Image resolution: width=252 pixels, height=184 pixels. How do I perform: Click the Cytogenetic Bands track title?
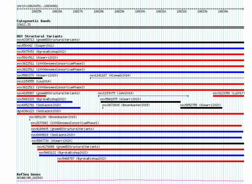click(34, 21)
